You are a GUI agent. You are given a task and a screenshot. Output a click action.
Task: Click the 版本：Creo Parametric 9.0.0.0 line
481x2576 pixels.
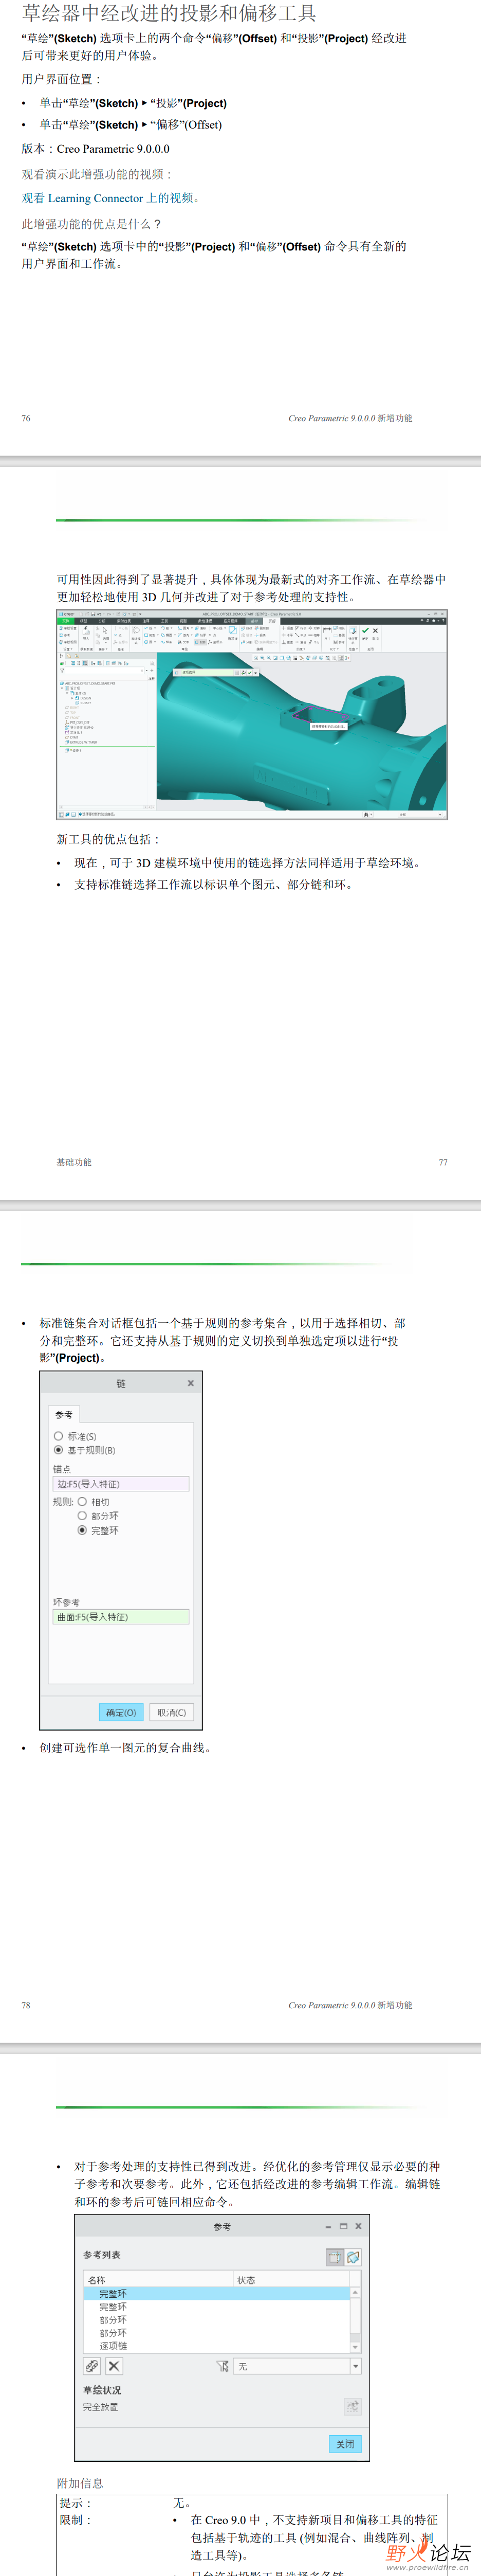click(x=96, y=149)
